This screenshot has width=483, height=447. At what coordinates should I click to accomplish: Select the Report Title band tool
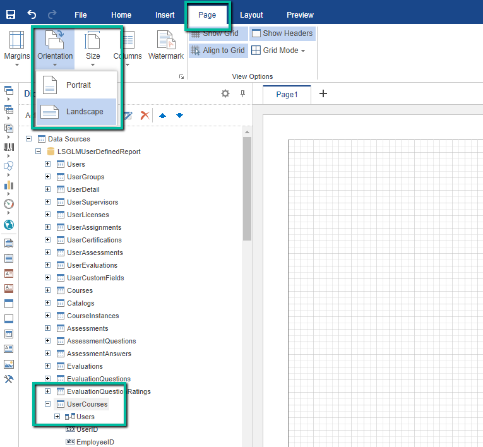point(9,243)
